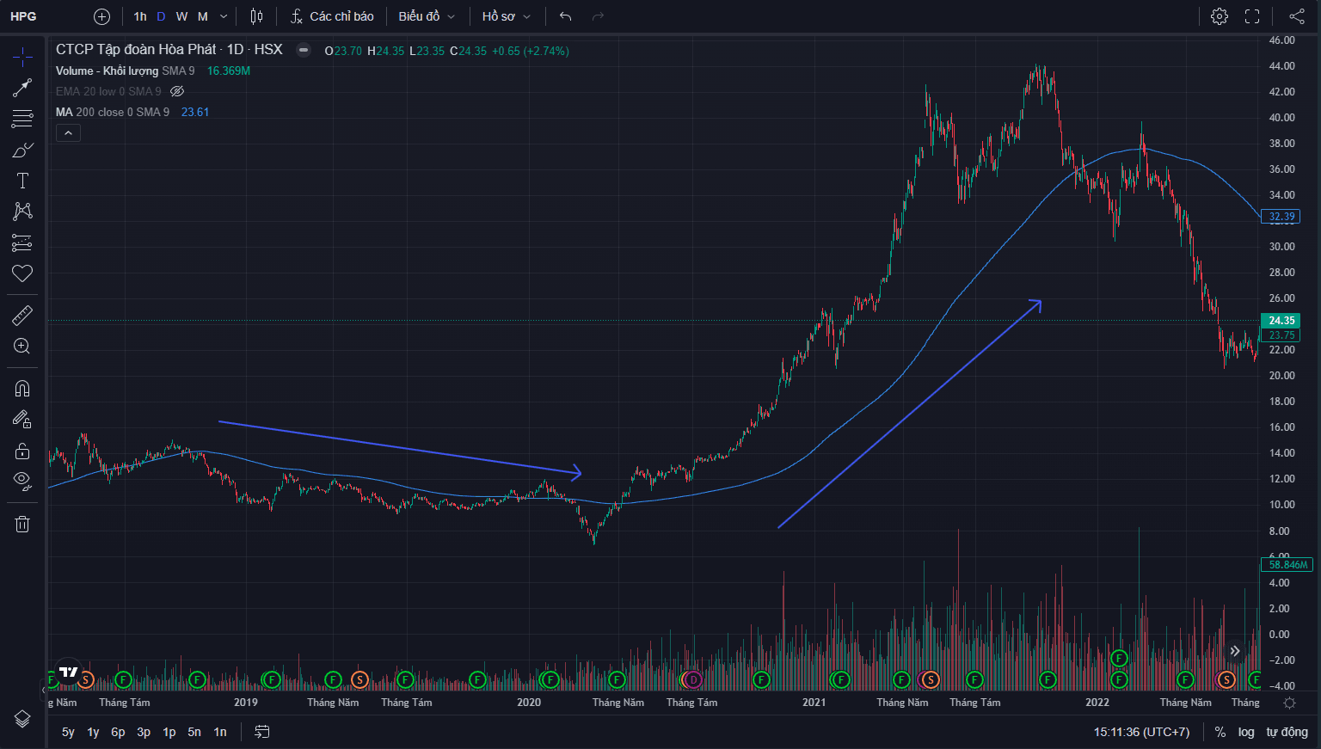Select the crosshair cursor tool
1321x749 pixels.
(22, 58)
